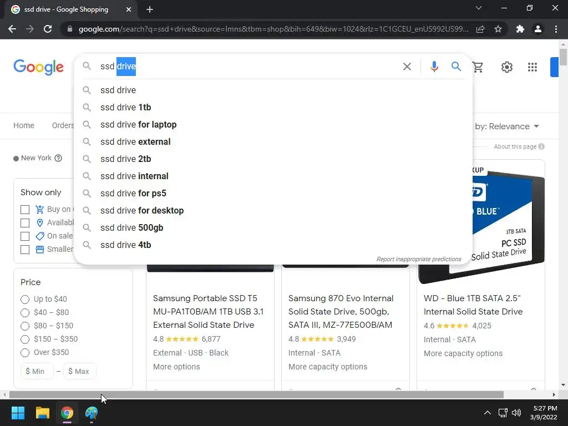Screen dimensions: 568x426
Task: Share this page via address bar icon
Action: click(480, 29)
